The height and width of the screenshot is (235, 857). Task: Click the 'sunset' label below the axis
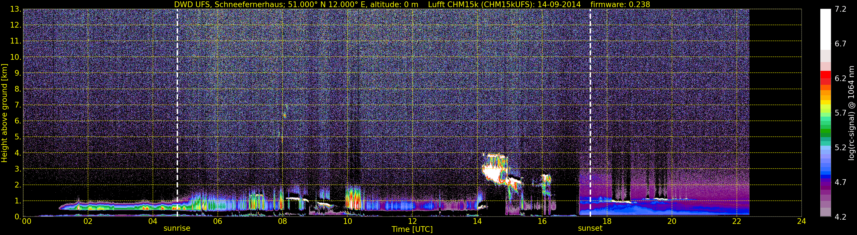pyautogui.click(x=590, y=228)
